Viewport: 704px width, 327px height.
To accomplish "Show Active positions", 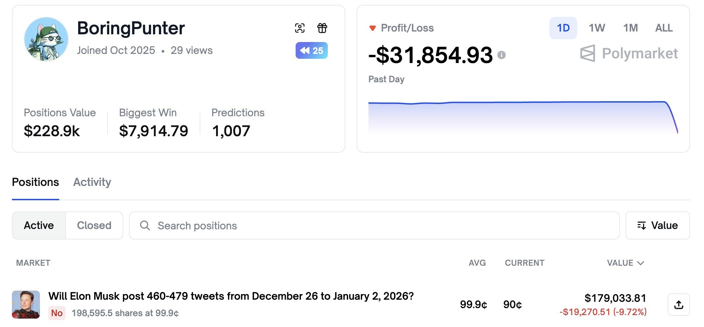I will [x=39, y=225].
